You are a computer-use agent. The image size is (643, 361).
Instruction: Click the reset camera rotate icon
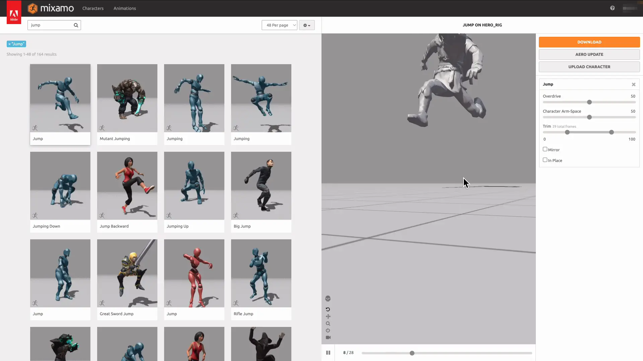[x=328, y=309]
